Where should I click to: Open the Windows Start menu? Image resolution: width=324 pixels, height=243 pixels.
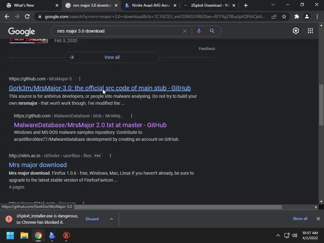pos(10,235)
